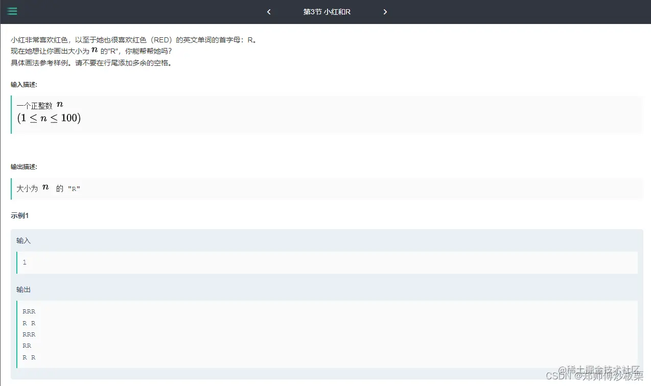The height and width of the screenshot is (386, 651).
Task: Go to previous section arrow
Action: (269, 12)
